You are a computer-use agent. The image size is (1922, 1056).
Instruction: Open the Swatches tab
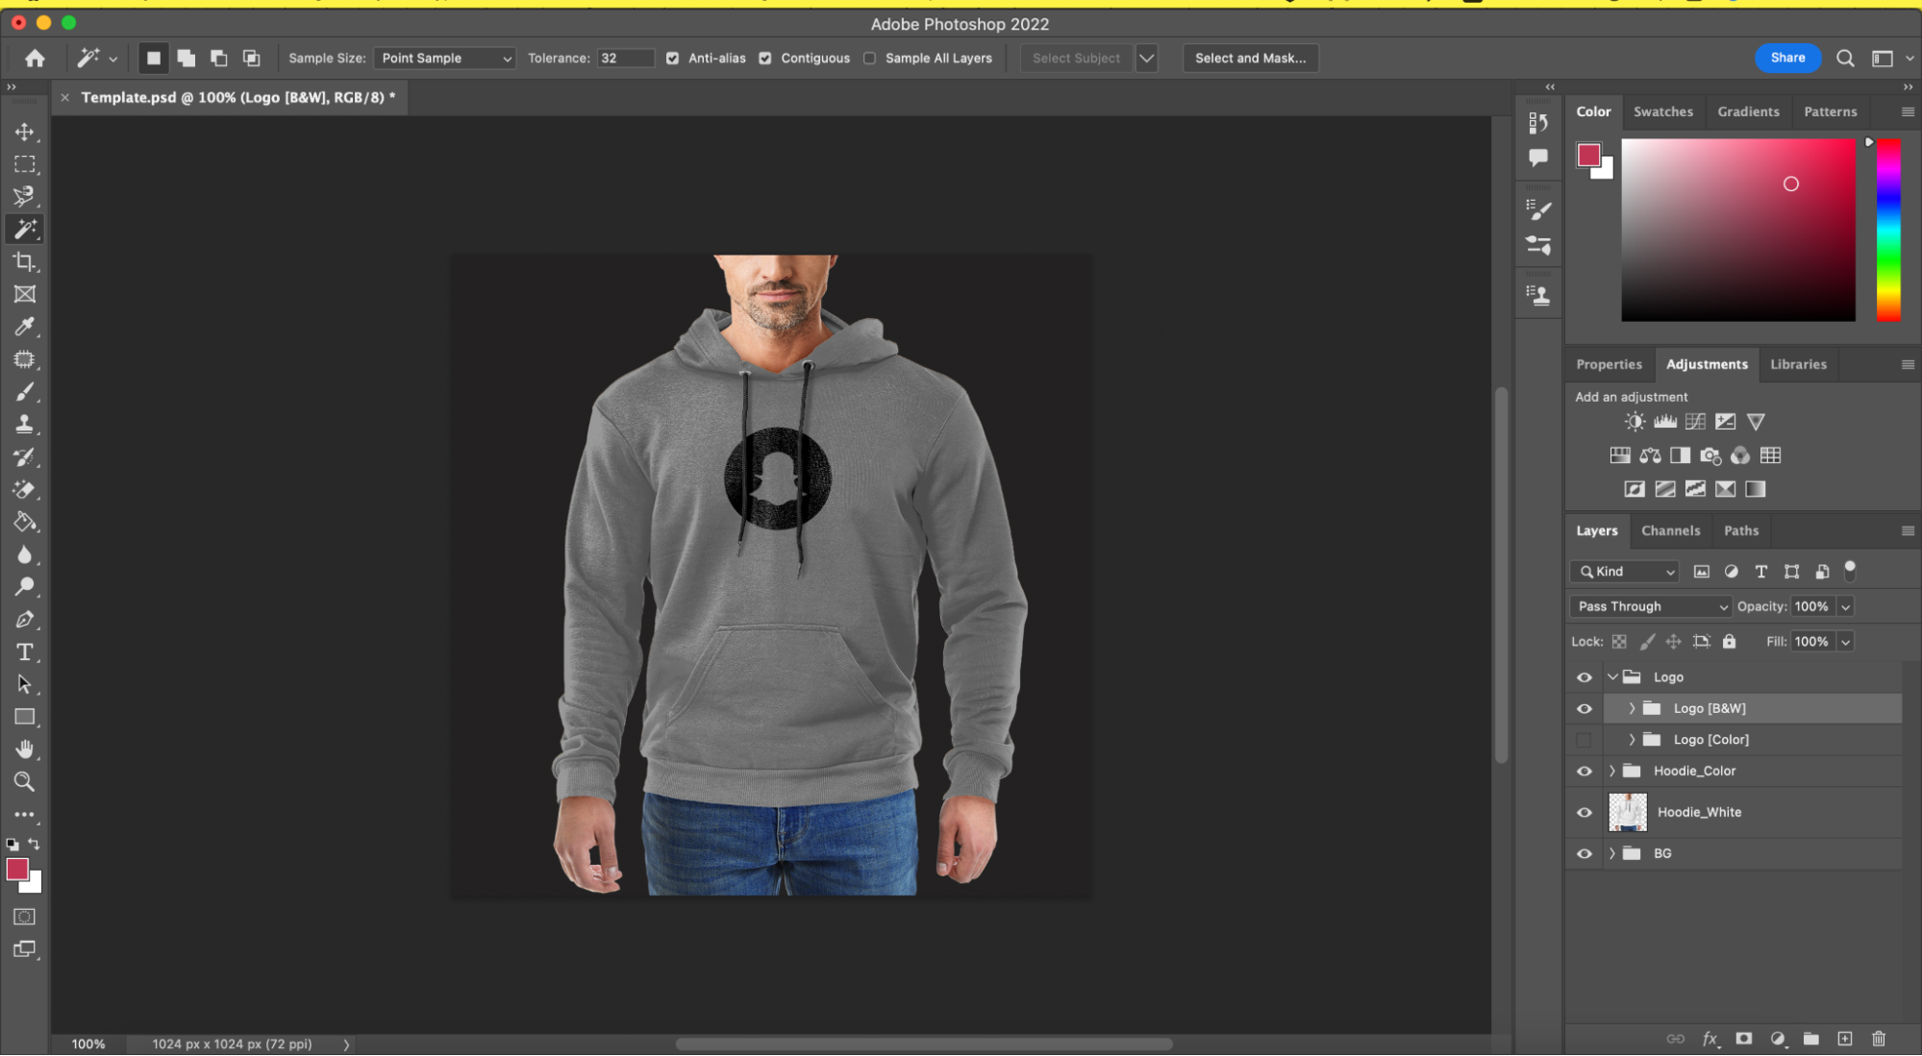coord(1662,111)
